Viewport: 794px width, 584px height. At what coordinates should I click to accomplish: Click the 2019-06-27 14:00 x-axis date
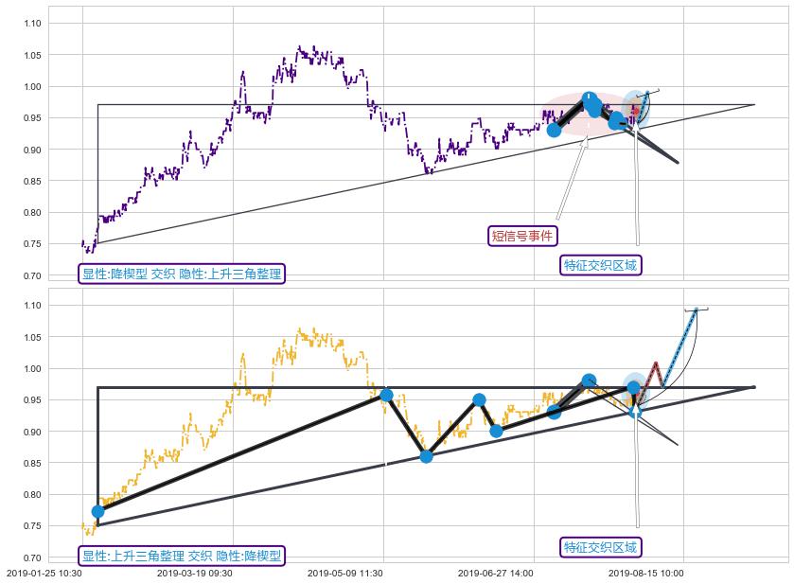coord(495,573)
